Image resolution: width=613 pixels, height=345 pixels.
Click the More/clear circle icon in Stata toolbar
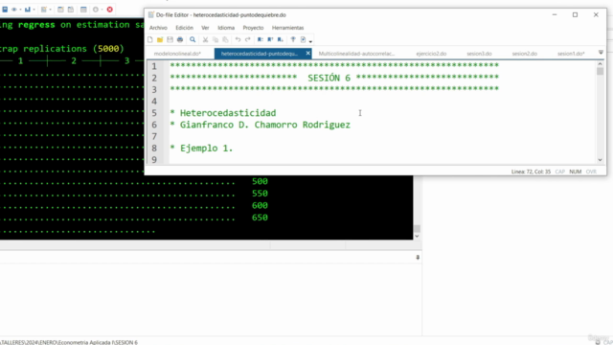[96, 10]
